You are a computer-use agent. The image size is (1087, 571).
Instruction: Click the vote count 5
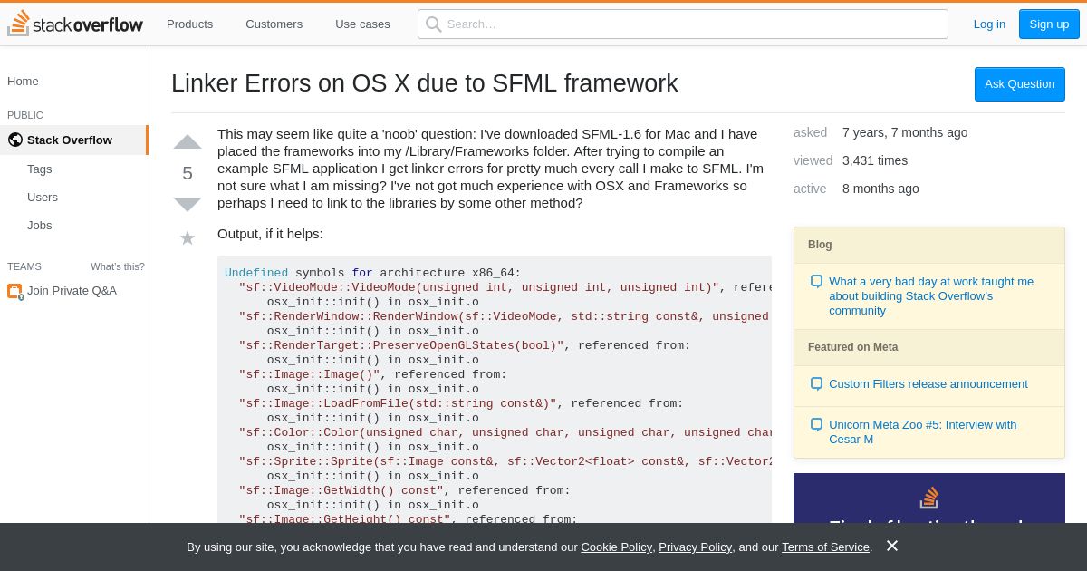coord(188,173)
